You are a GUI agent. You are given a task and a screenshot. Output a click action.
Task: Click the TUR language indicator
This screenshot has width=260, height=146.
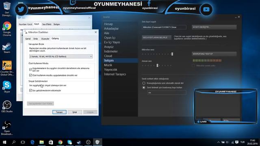point(243,142)
